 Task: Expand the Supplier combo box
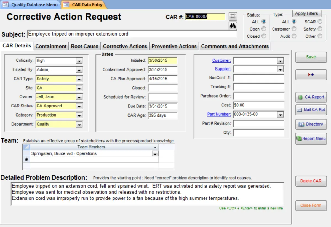click(280, 69)
